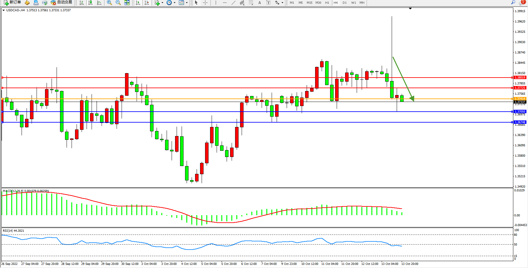Tile chart windows icon
The width and height of the screenshot is (528, 268).
tap(127, 3)
